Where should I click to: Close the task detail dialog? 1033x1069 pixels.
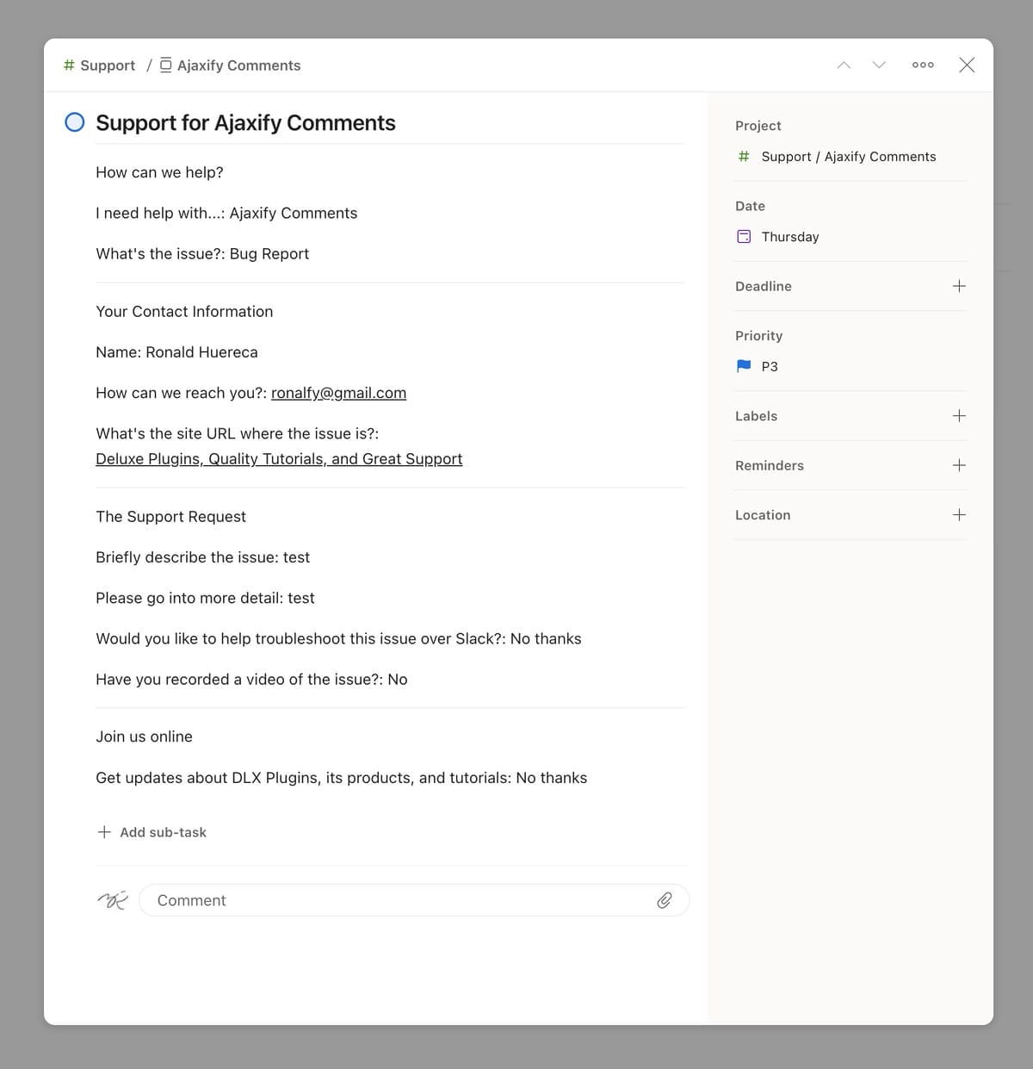click(967, 65)
